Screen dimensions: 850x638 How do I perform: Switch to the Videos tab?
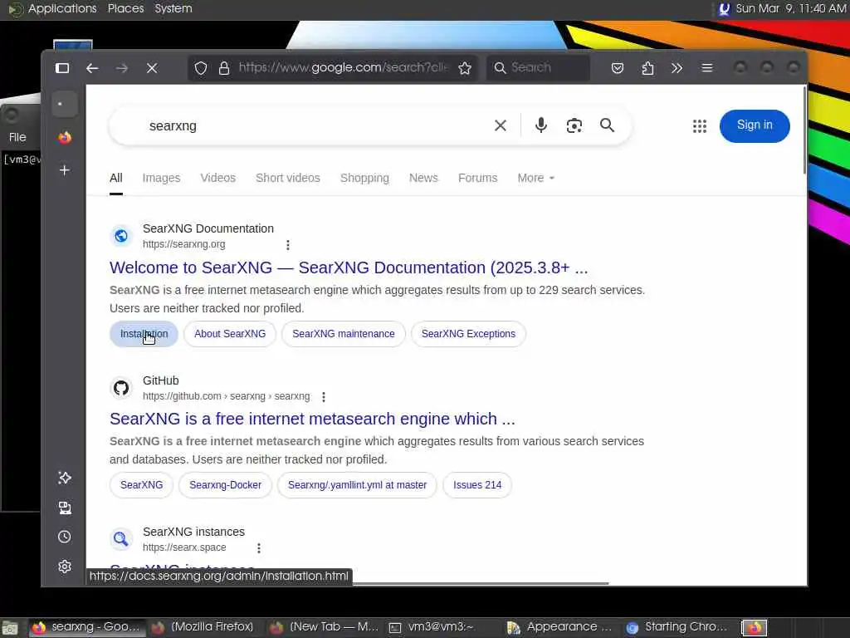click(x=218, y=178)
